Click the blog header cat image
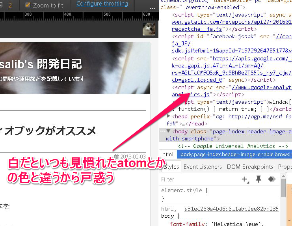Viewport: 292px width, 226px height. coord(75,68)
